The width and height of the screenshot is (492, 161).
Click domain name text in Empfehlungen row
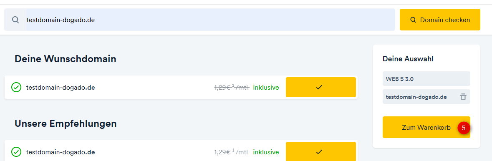click(61, 152)
